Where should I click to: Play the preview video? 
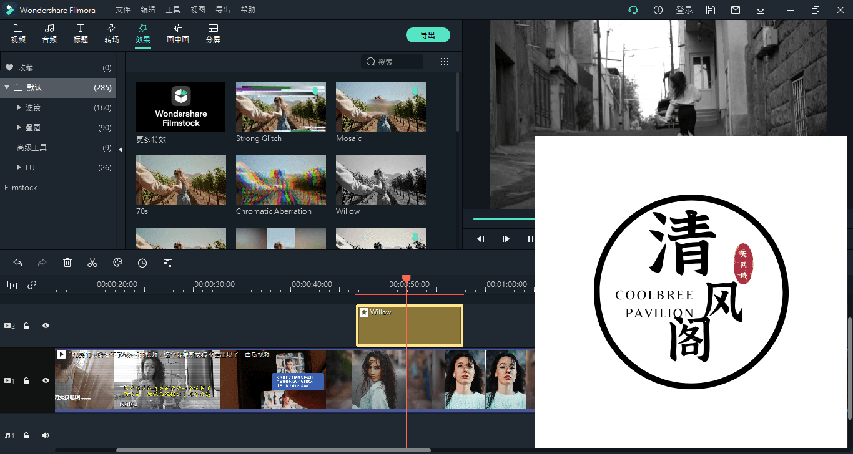(506, 239)
